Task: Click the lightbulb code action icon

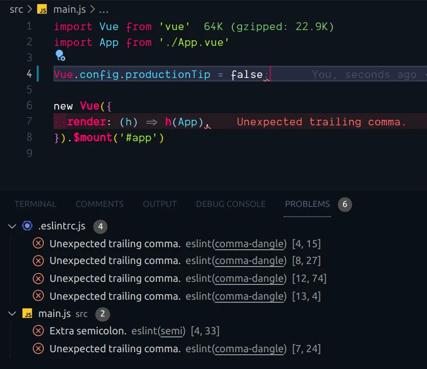Action: click(x=60, y=56)
